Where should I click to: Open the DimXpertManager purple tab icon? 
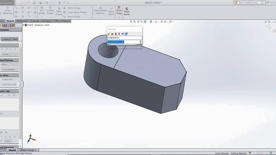[x=9, y=25]
